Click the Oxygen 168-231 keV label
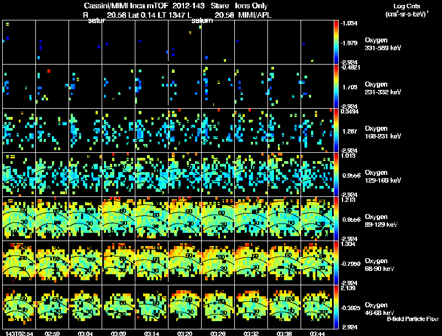 pos(383,132)
